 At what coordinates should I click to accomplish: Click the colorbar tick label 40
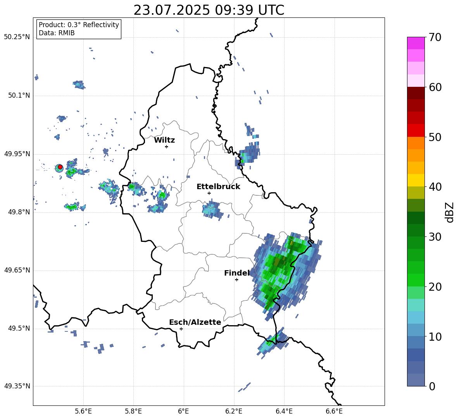[435, 187]
